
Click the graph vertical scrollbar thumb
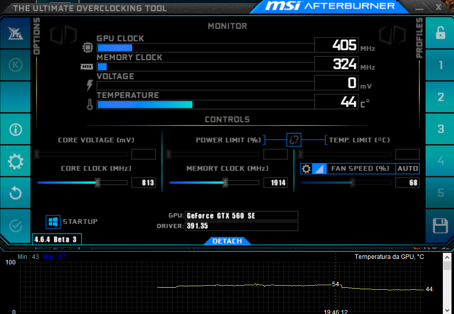[447, 266]
